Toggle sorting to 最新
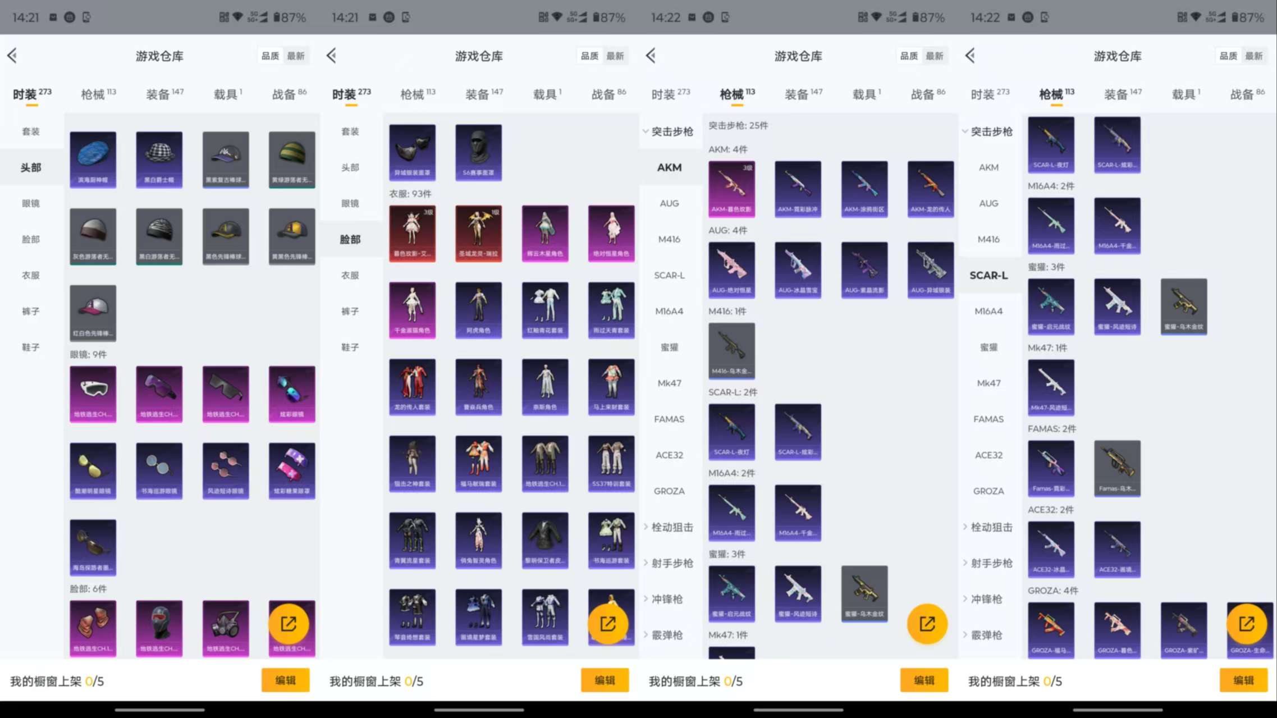The height and width of the screenshot is (718, 1277). [x=296, y=56]
